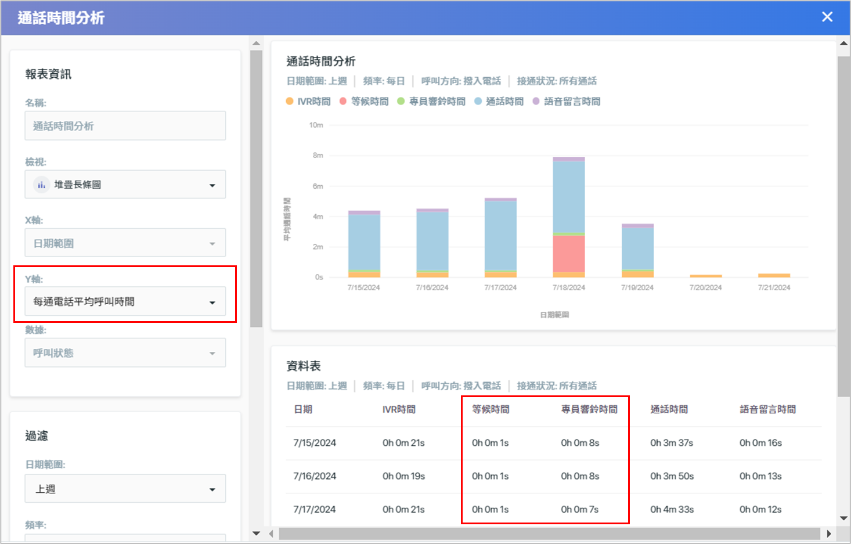851x544 pixels.
Task: Click the 7/20/2024 bar in chart
Action: click(706, 276)
